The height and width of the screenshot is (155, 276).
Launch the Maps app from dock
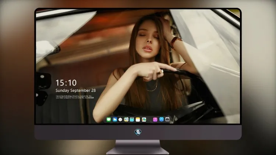point(126,119)
